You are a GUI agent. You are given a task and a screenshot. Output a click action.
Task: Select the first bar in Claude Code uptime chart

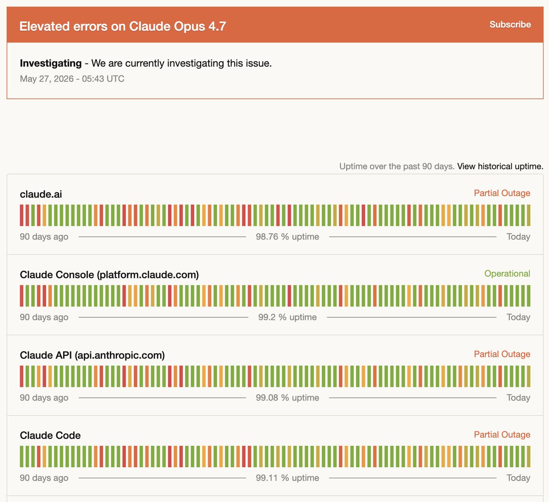[x=22, y=456]
